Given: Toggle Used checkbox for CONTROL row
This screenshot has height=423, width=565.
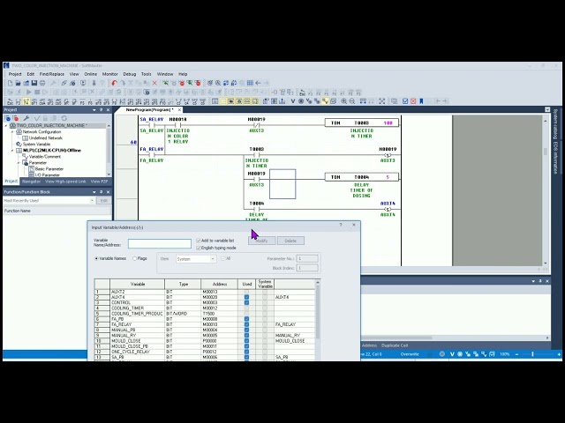Looking at the screenshot, I should (246, 303).
